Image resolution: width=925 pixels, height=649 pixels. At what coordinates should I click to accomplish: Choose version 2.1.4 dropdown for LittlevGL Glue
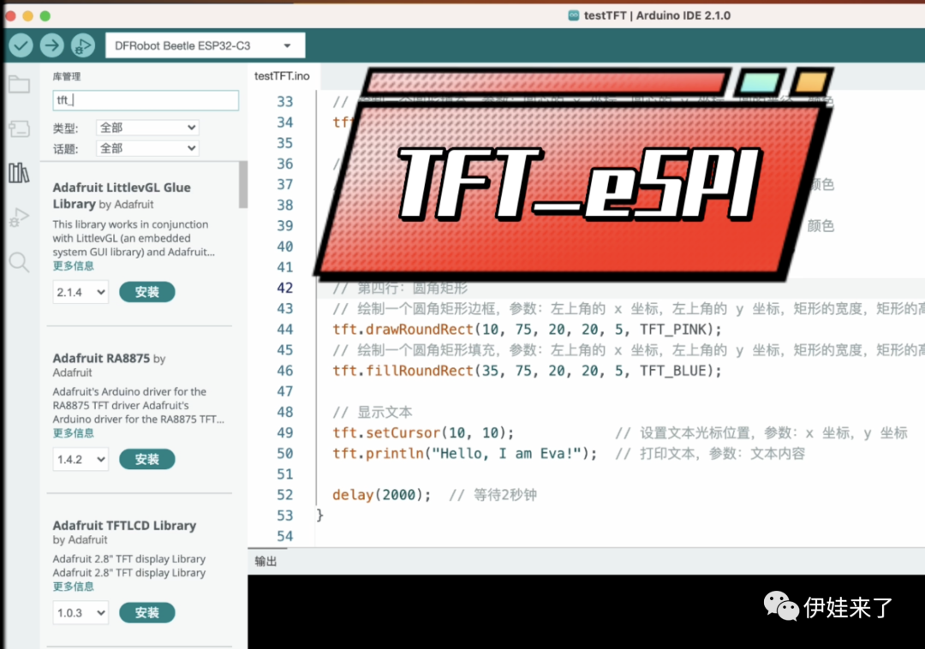point(81,292)
